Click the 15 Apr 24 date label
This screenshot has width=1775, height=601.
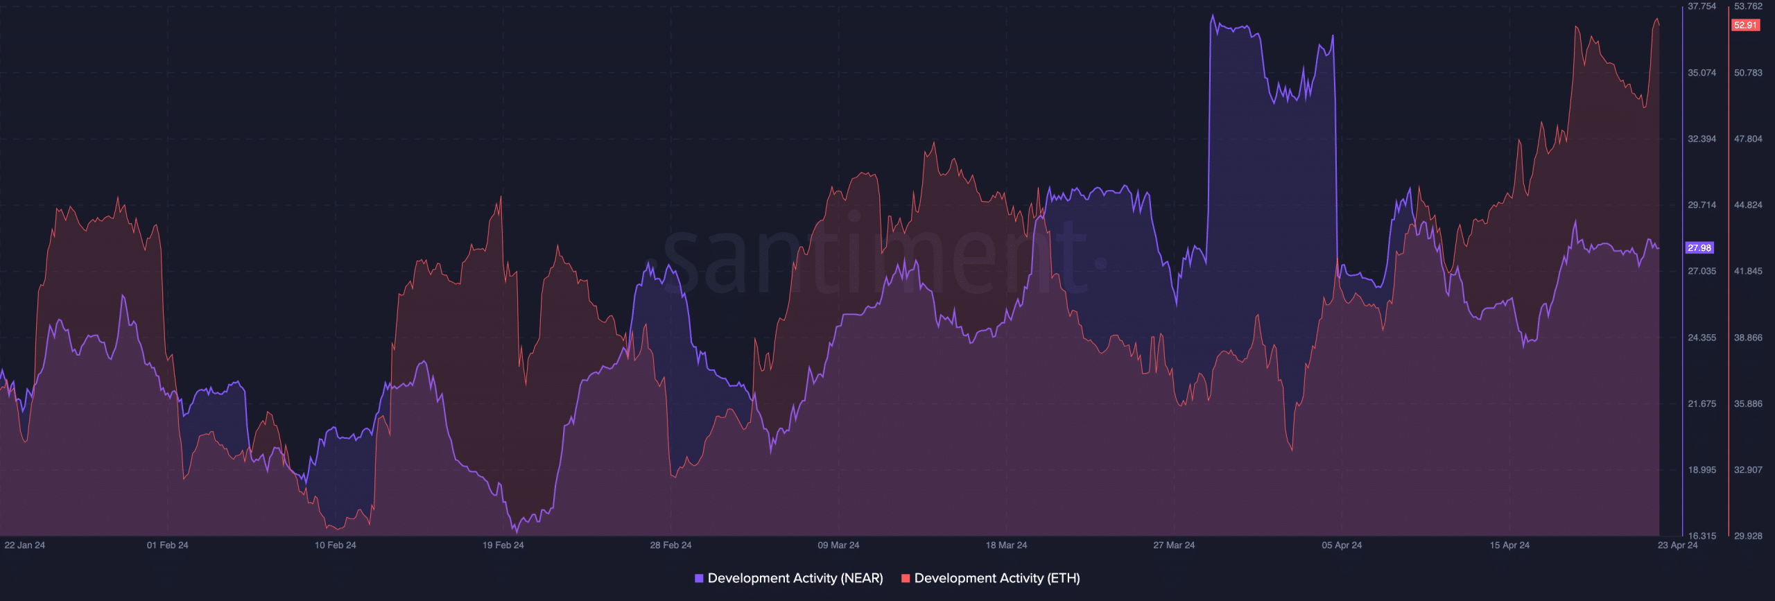1509,545
